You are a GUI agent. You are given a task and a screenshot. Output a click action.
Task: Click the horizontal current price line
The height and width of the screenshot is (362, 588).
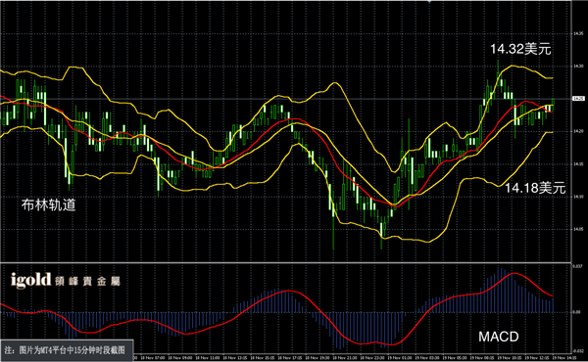286,99
